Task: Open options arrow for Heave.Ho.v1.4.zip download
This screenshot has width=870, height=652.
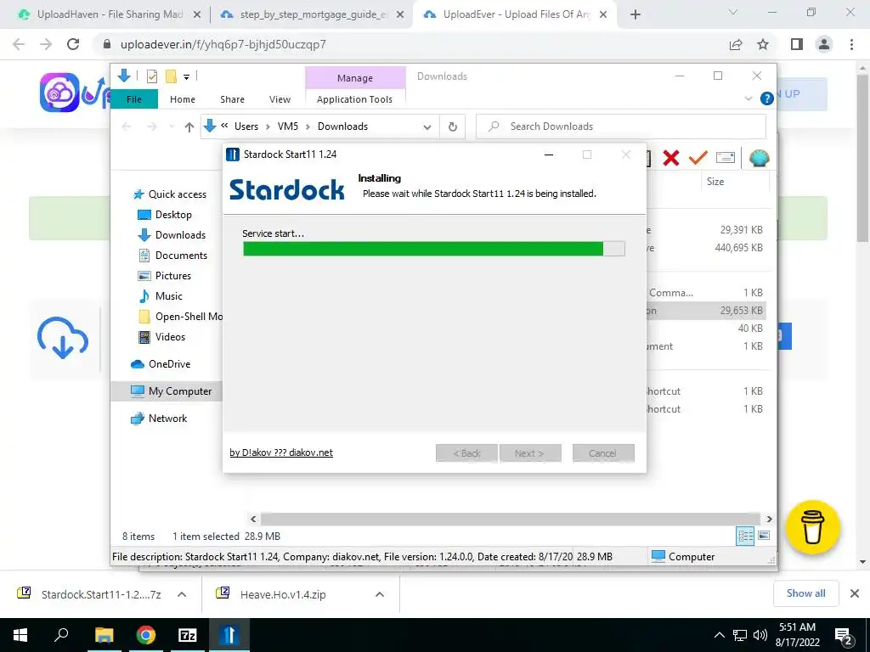Action: (x=380, y=594)
